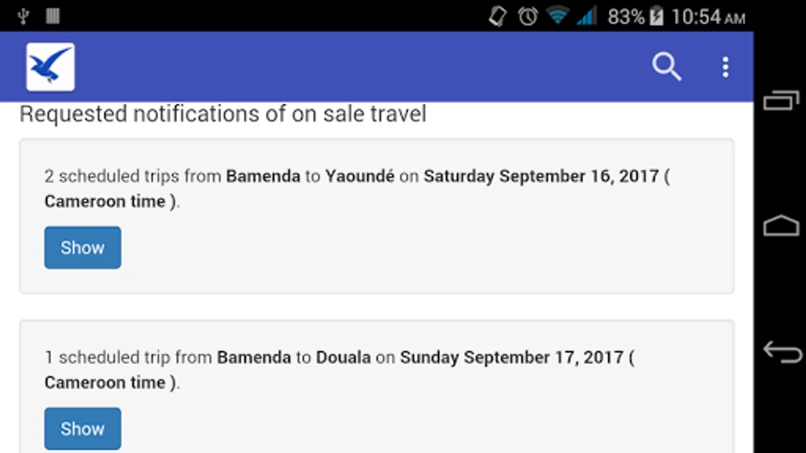Tap the Android back navigation icon
This screenshot has width=806, height=453.
point(782,352)
